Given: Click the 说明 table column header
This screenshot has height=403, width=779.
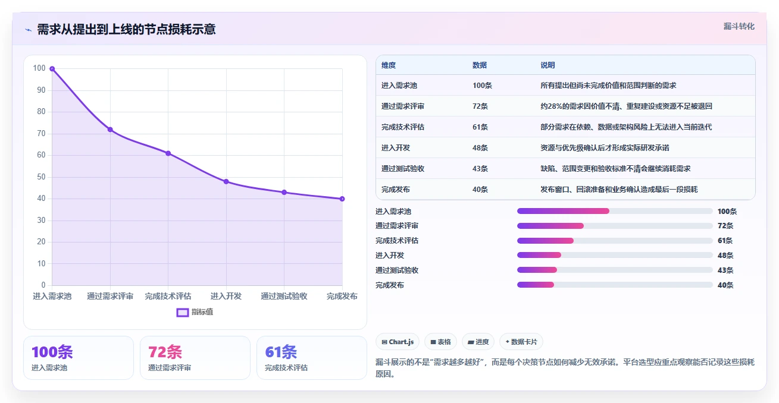Looking at the screenshot, I should pyautogui.click(x=548, y=65).
